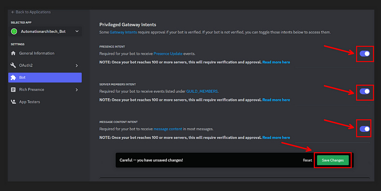Open the selected app dropdown chevron

[77, 31]
